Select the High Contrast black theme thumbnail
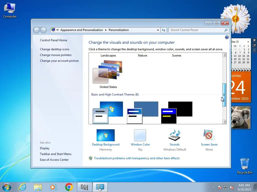 (177, 113)
